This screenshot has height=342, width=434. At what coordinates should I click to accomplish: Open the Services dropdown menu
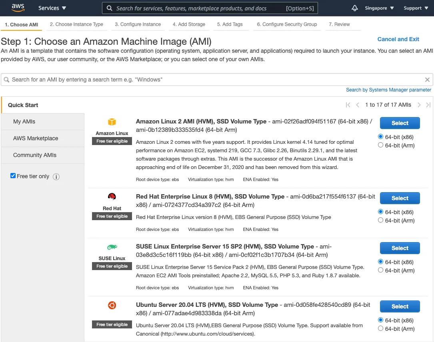[52, 8]
